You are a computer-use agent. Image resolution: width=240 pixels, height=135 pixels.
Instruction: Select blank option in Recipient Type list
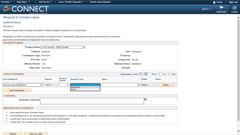pos(85,85)
